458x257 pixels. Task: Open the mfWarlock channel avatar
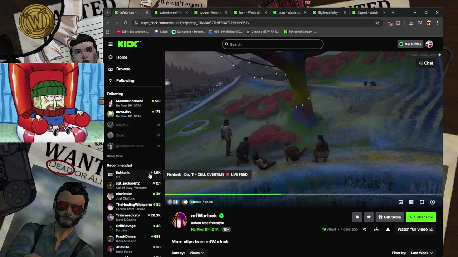click(180, 220)
